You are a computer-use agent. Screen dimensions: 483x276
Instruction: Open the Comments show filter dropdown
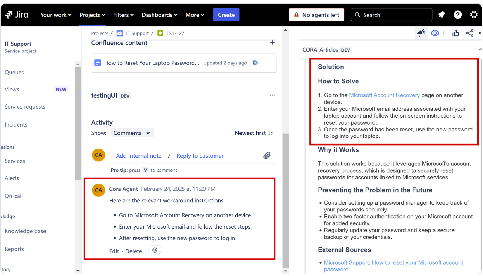[x=132, y=133]
